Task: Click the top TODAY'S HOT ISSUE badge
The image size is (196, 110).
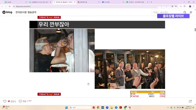Action: tap(49, 17)
